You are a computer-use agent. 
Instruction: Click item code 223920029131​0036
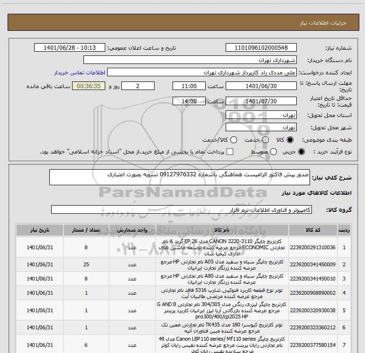click(313, 247)
